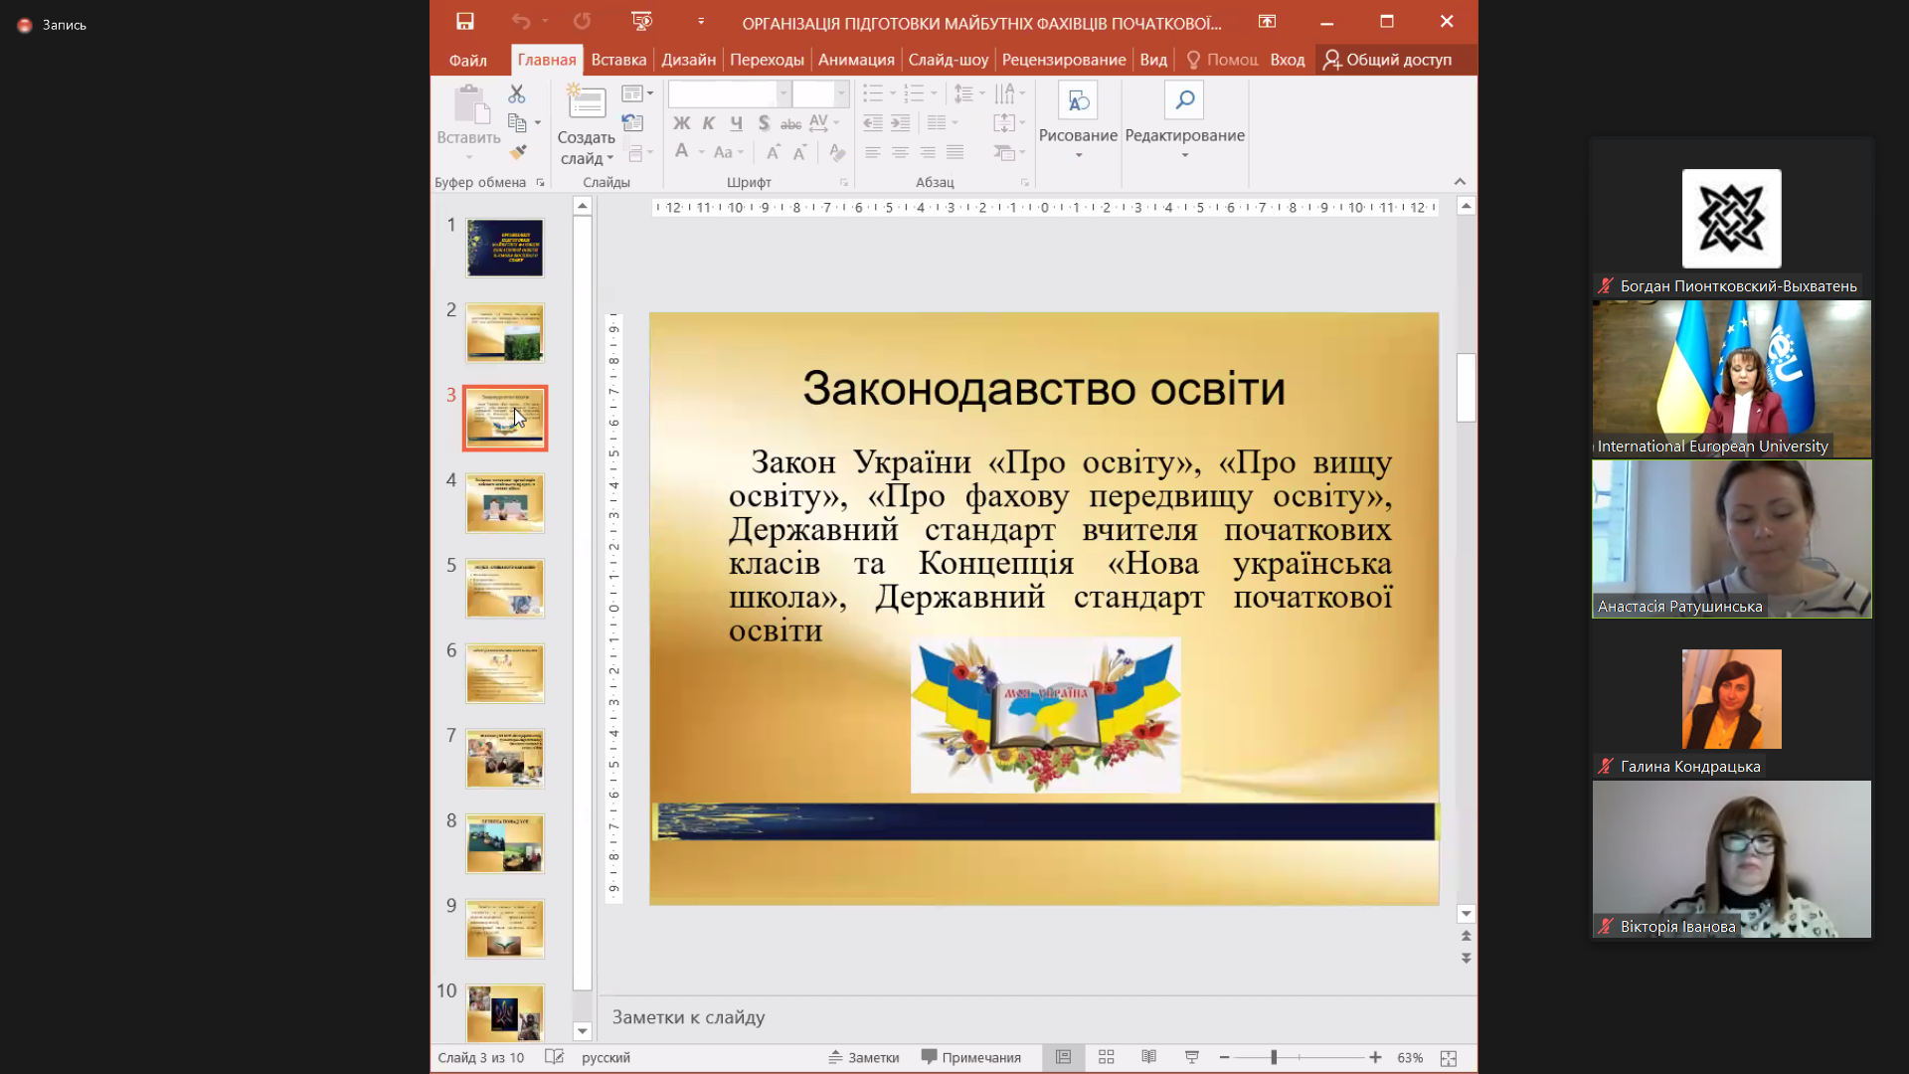1909x1074 pixels.
Task: Open the Дизайн ribbon tab
Action: click(x=688, y=60)
